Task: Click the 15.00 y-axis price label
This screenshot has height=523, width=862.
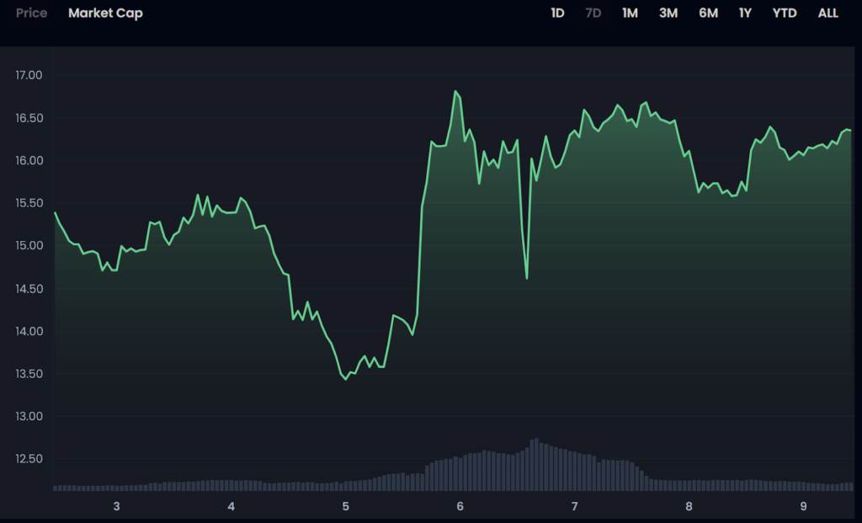Action: [x=29, y=246]
